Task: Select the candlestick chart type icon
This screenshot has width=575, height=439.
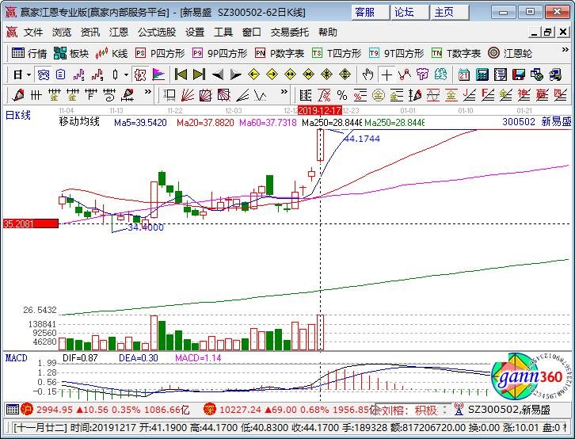Action: click(115, 75)
